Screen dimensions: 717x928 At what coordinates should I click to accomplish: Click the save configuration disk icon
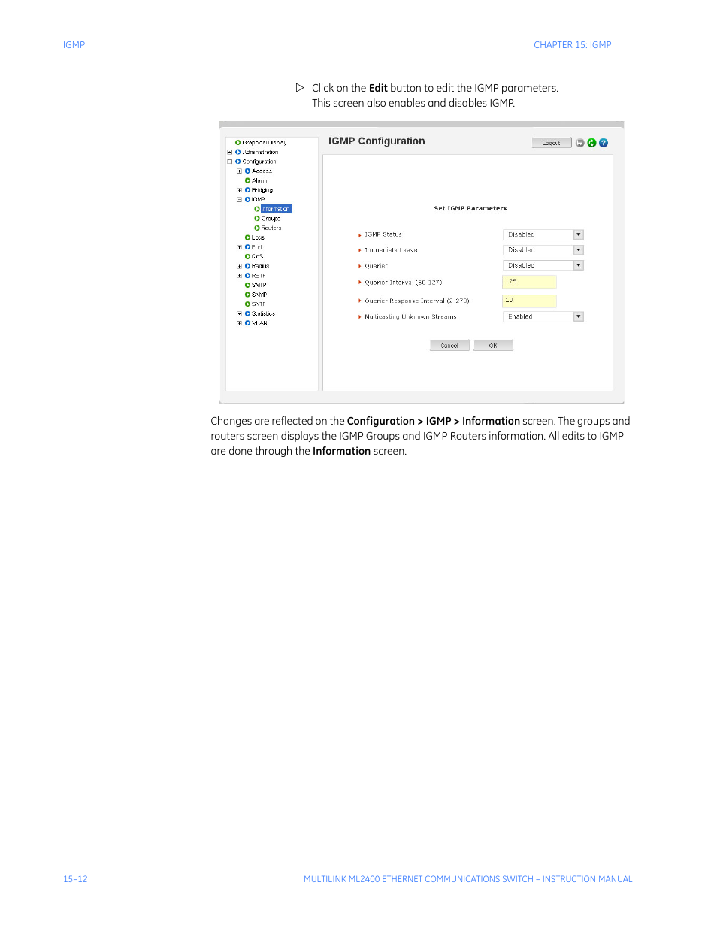pyautogui.click(x=580, y=143)
